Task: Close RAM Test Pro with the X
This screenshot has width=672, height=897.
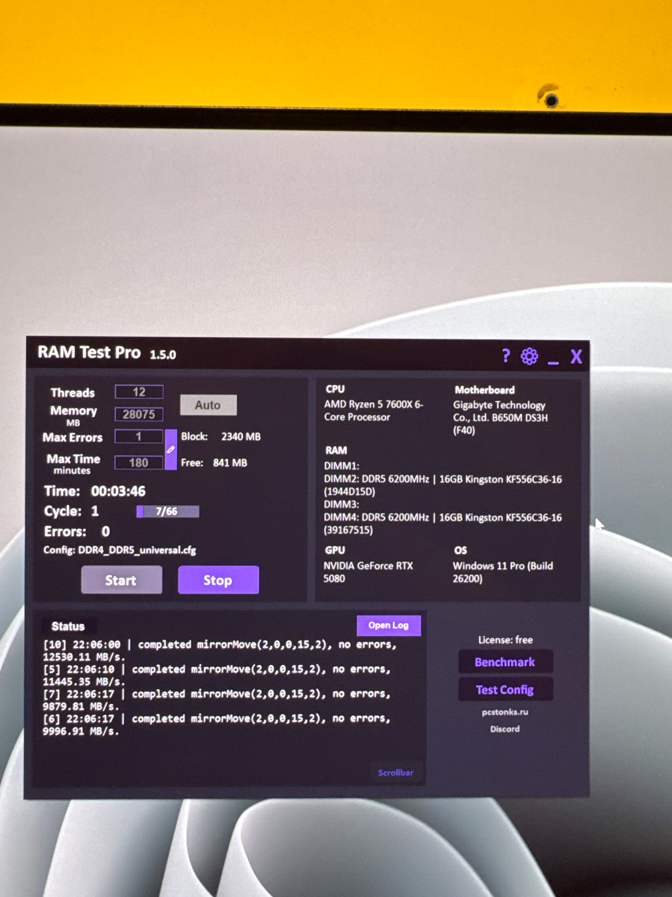Action: (576, 357)
